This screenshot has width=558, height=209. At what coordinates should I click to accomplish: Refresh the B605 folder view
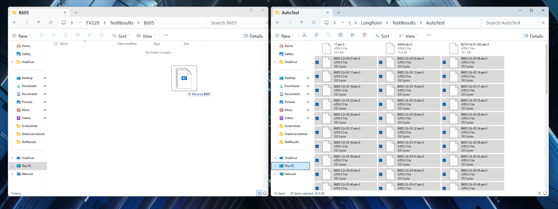pos(51,23)
